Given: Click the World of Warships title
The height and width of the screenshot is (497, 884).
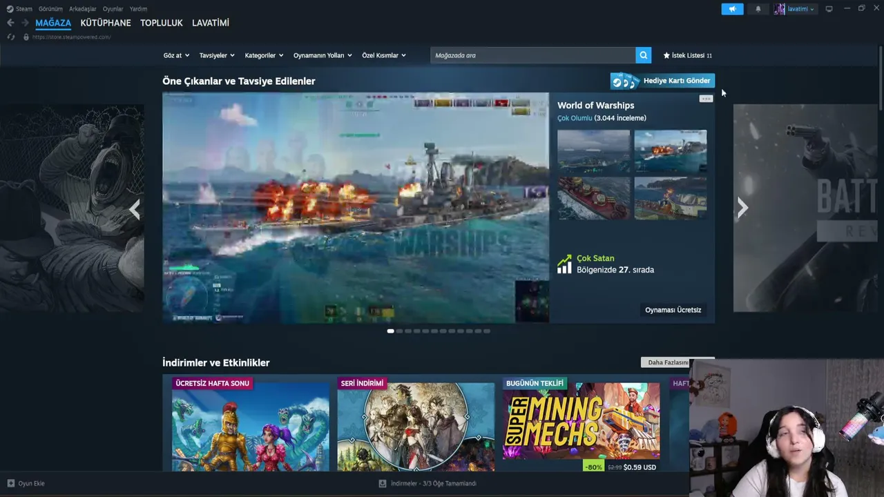Looking at the screenshot, I should 596,106.
